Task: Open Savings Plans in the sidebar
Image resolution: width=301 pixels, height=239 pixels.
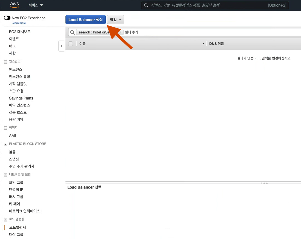Action: [21, 98]
